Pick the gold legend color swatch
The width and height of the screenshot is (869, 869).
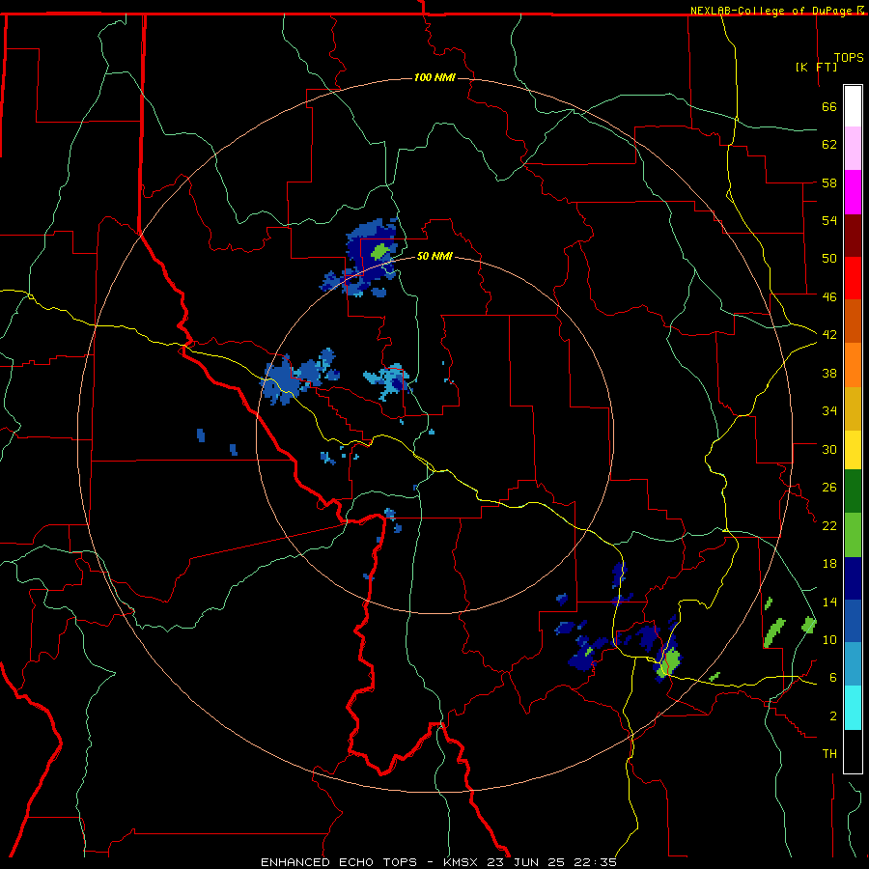[x=853, y=408]
